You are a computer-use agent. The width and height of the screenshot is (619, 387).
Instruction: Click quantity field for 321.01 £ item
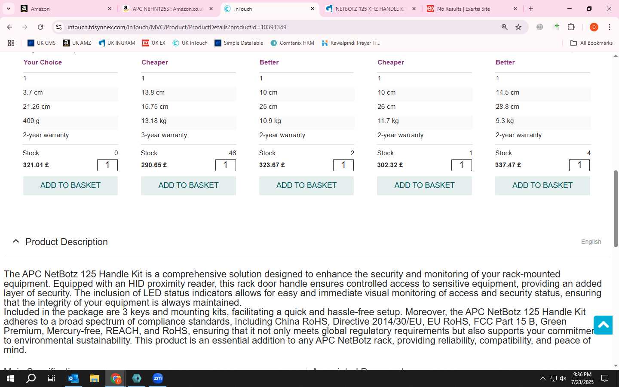pyautogui.click(x=107, y=165)
